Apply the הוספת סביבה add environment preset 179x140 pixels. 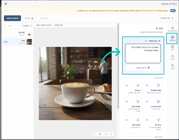pyautogui.click(x=133, y=106)
